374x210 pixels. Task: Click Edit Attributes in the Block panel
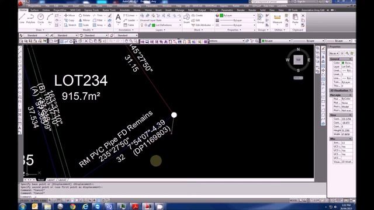click(x=202, y=25)
